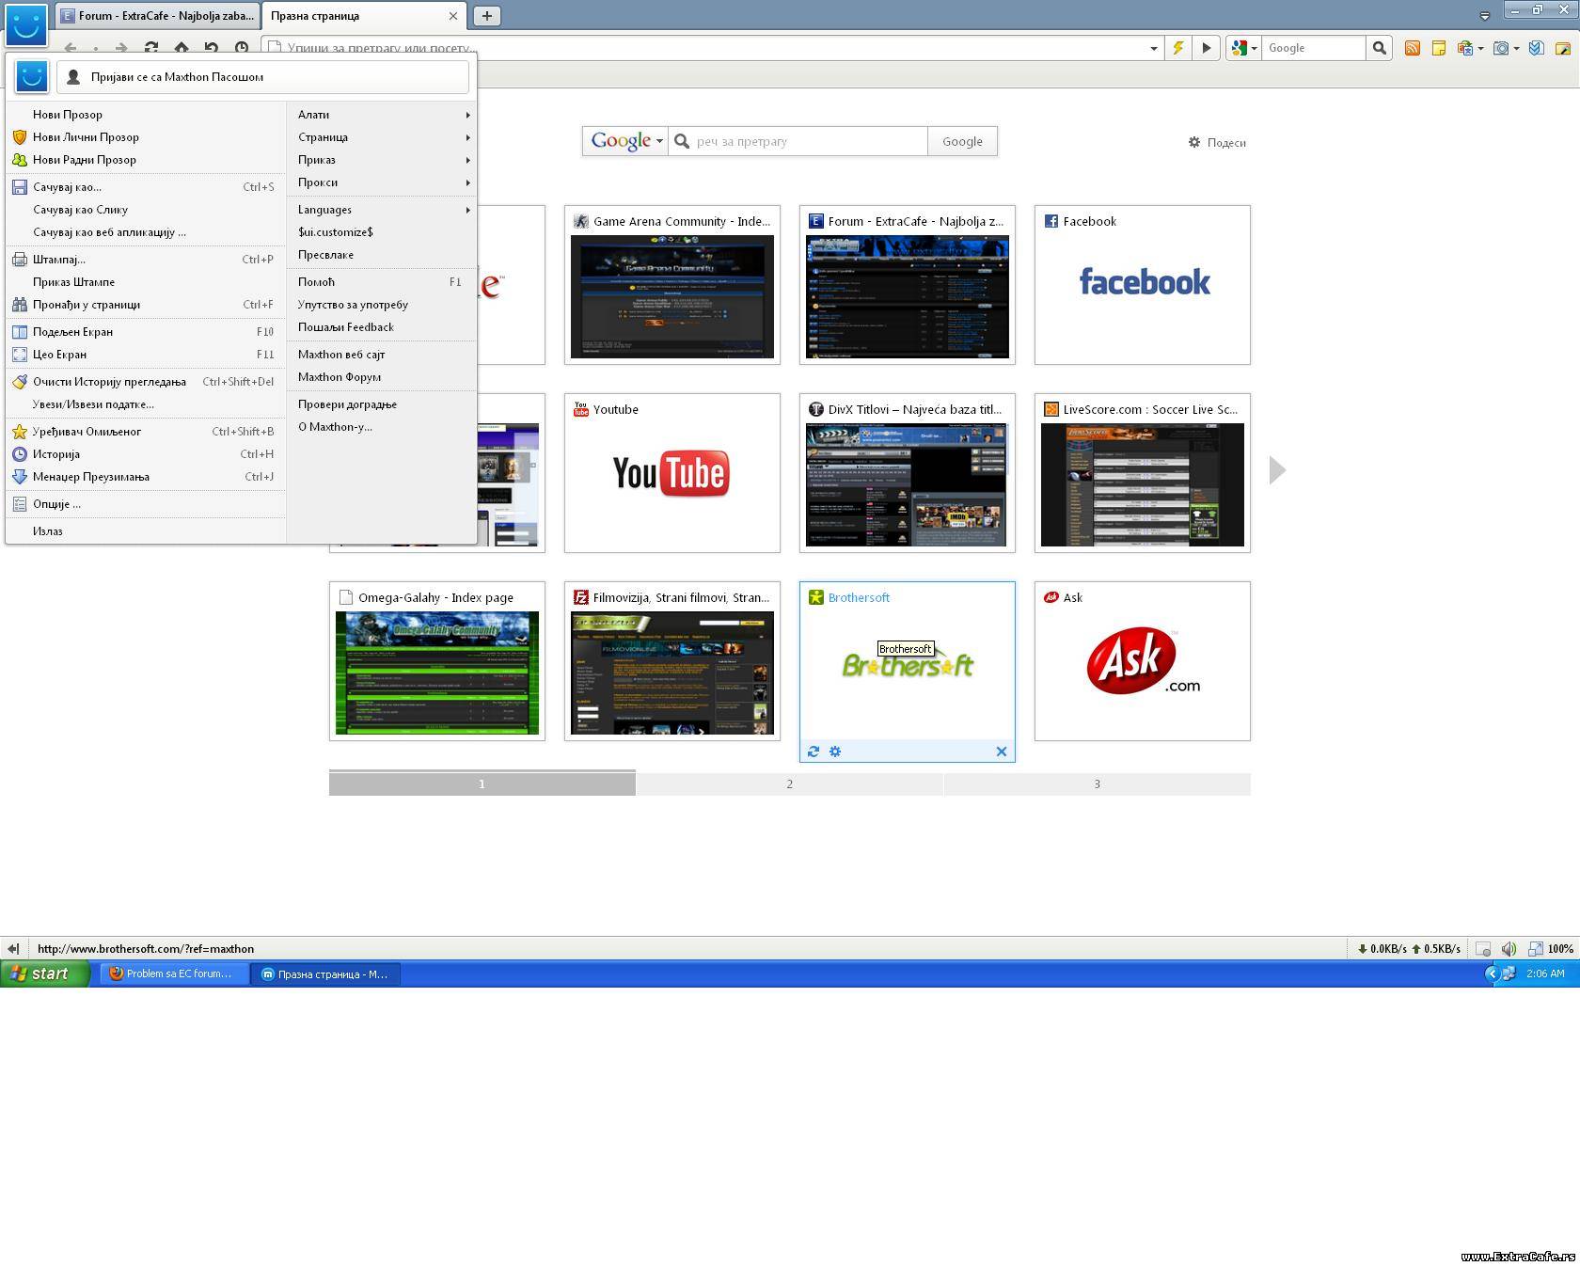Open the Brothersoft tile gear settings

click(x=835, y=752)
